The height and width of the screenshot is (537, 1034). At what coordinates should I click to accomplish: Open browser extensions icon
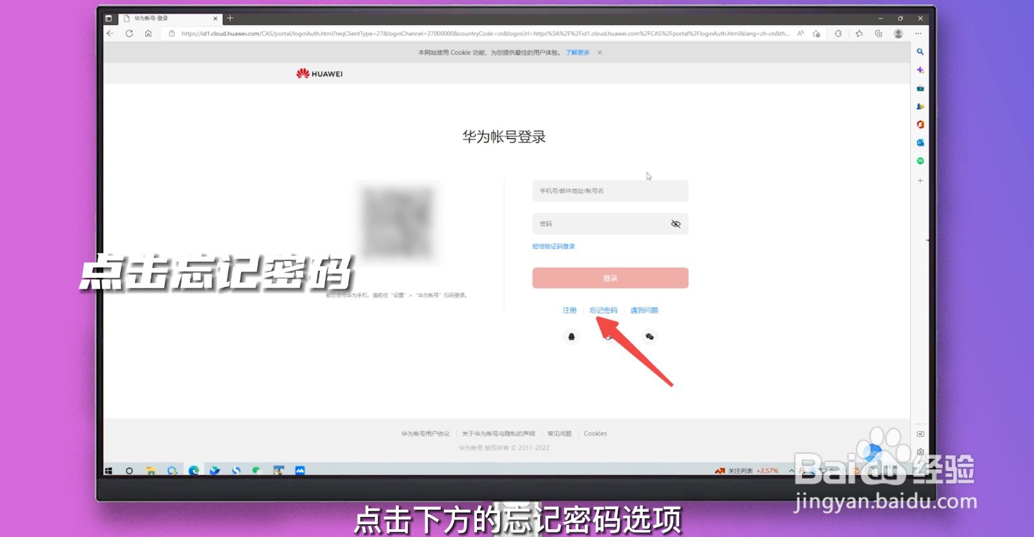point(838,34)
